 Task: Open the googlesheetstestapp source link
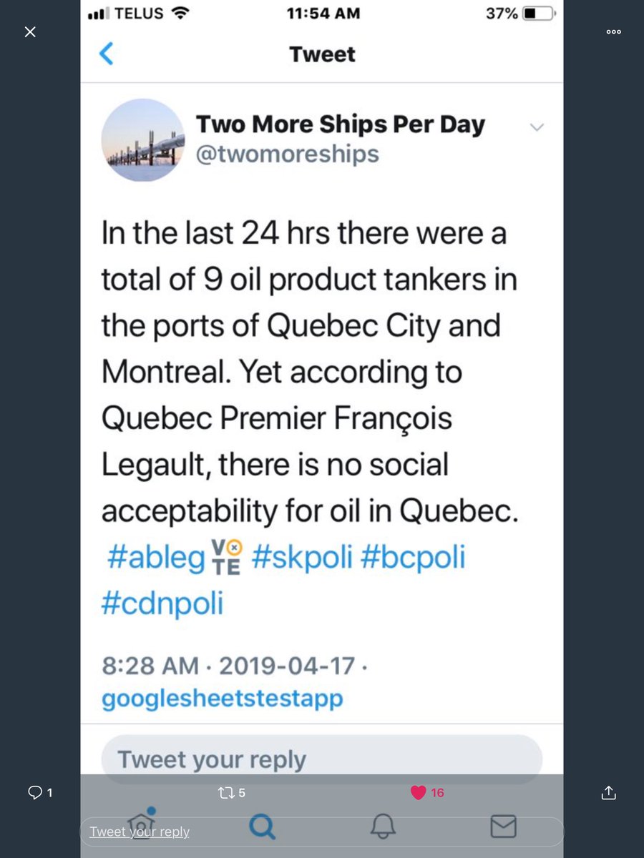click(222, 698)
